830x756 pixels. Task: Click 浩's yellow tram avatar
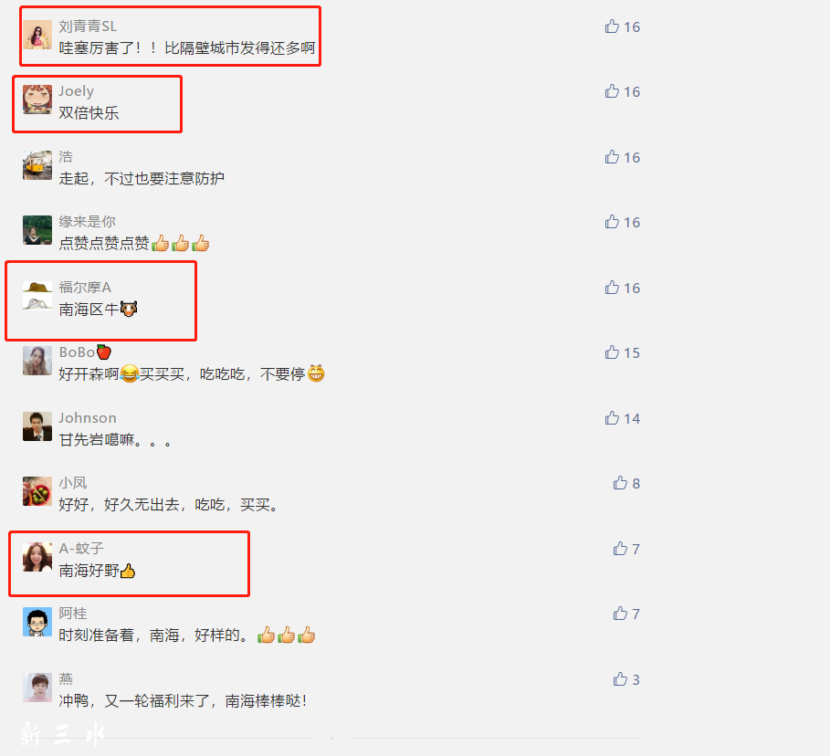coord(37,165)
